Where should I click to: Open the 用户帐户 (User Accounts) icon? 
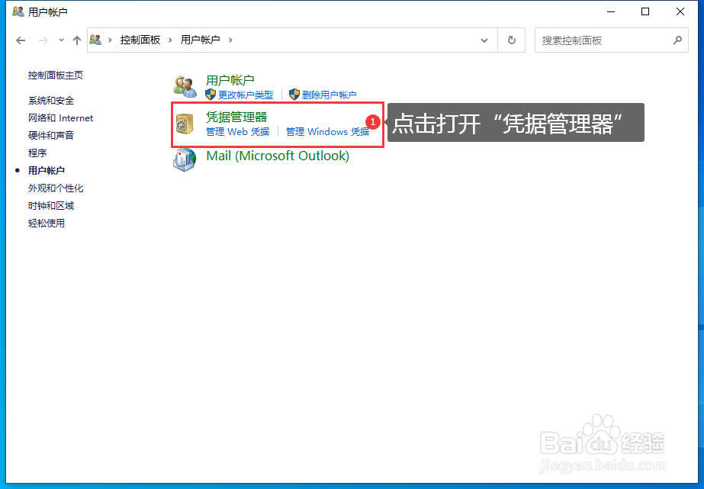pyautogui.click(x=184, y=84)
